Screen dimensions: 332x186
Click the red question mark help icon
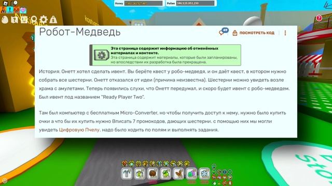click(319, 18)
